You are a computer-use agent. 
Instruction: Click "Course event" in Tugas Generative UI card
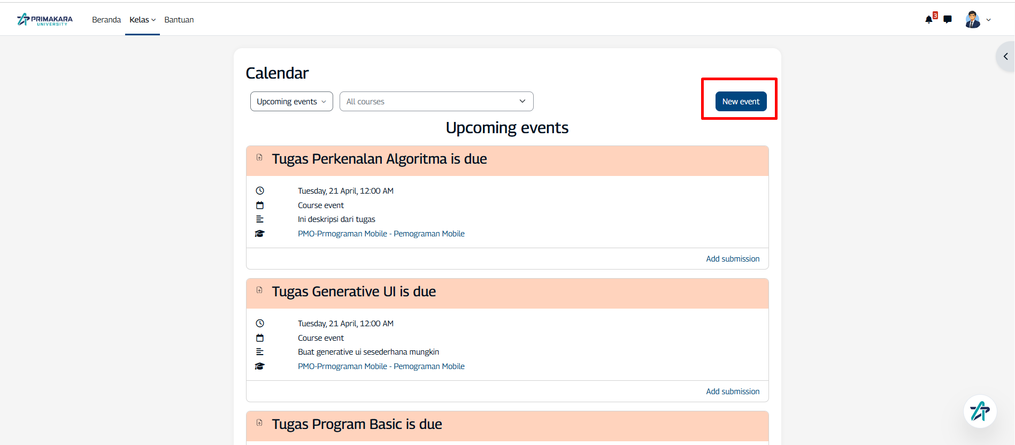(321, 338)
